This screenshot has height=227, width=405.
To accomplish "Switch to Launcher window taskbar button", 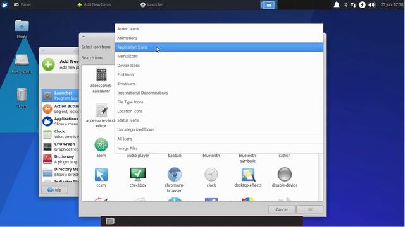I will 152,4.
